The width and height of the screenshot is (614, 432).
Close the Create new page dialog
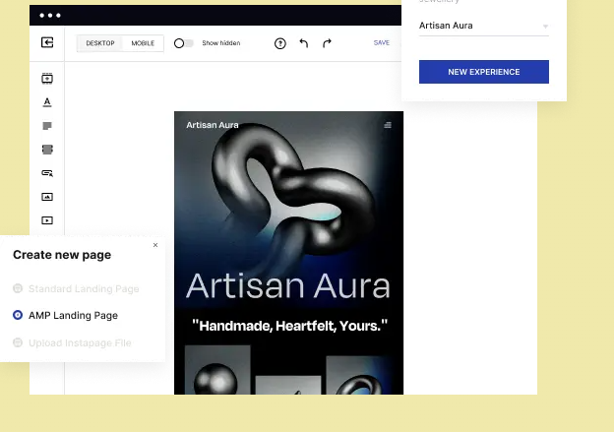(155, 245)
